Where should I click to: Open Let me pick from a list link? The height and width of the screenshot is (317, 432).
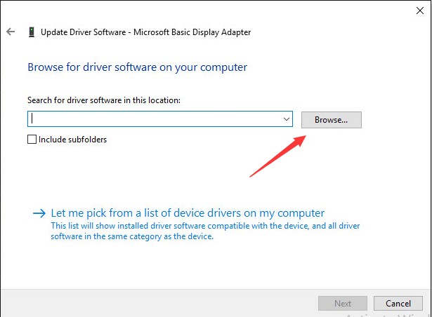click(188, 213)
